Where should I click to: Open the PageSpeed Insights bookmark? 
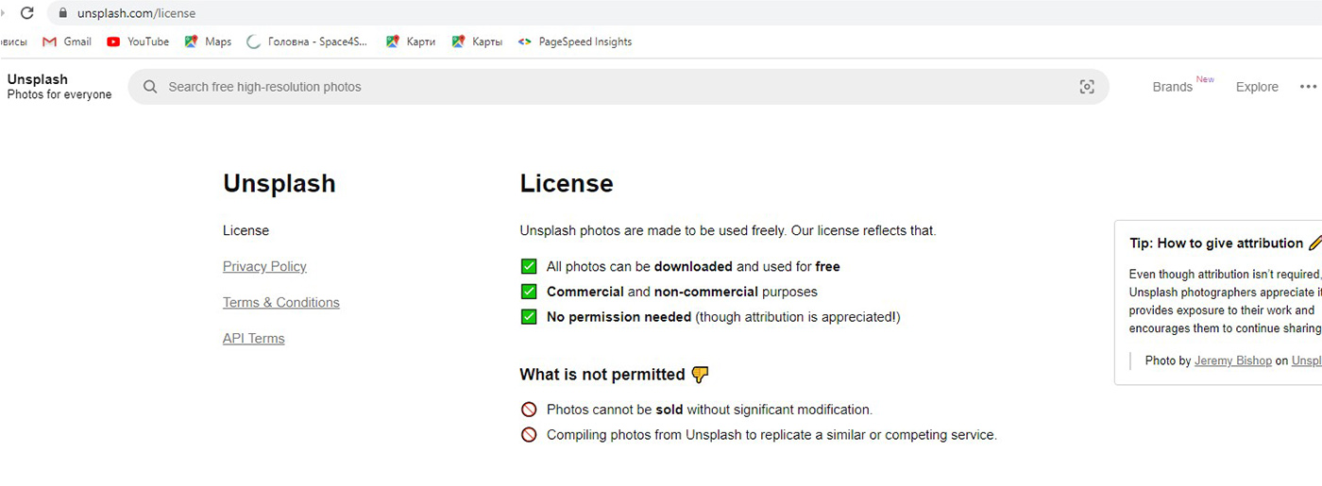(x=575, y=42)
